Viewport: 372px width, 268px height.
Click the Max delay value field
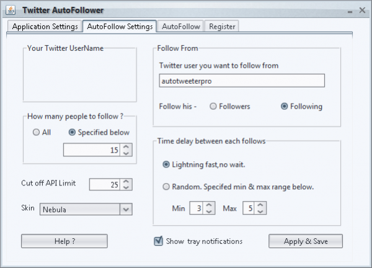pos(249,208)
